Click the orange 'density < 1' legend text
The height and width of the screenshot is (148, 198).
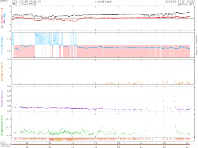72,140
